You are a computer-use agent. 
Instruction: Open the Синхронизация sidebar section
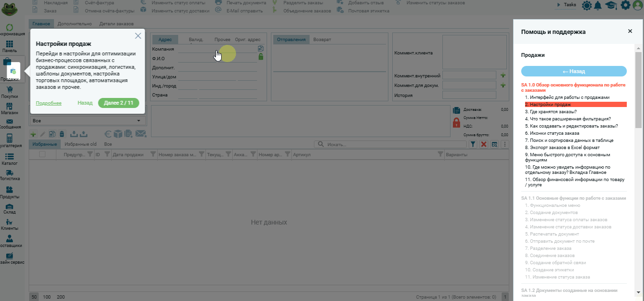(x=10, y=28)
